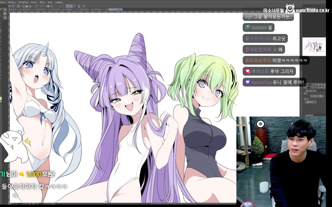Toggle Snap to Ruler in command bar
332x207 pixels.
tap(67, 6)
